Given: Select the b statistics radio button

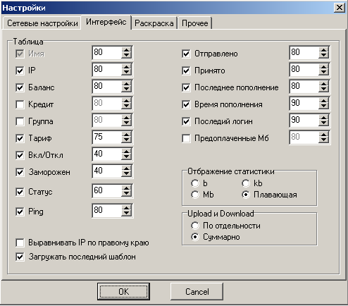Looking at the screenshot, I should (195, 183).
